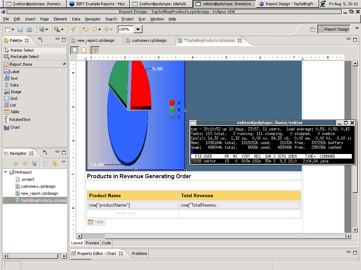The image size is (361, 270).
Task: Click the Save toolbar icon
Action: click(x=20, y=30)
